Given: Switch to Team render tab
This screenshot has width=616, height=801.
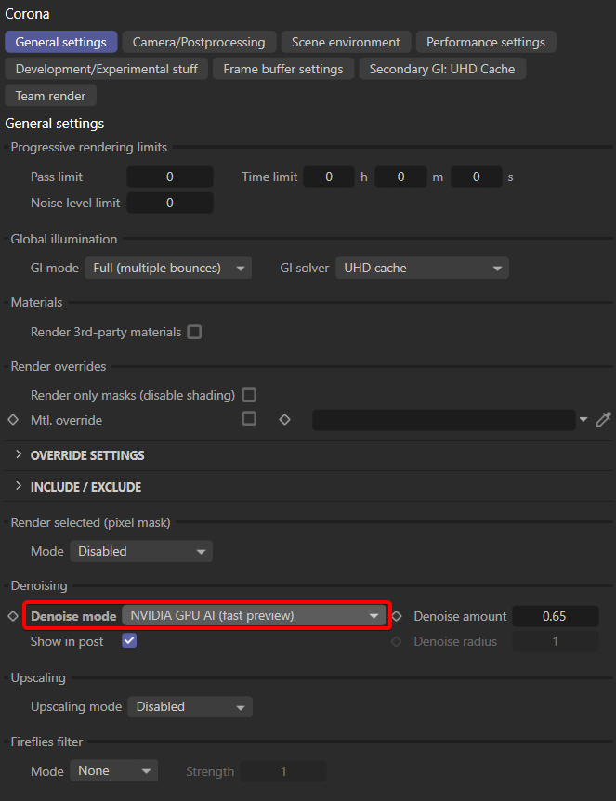Looking at the screenshot, I should tap(50, 96).
